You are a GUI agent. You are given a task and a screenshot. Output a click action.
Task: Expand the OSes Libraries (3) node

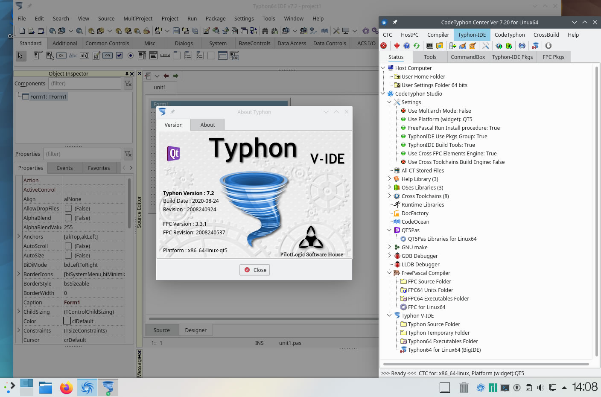tap(389, 187)
